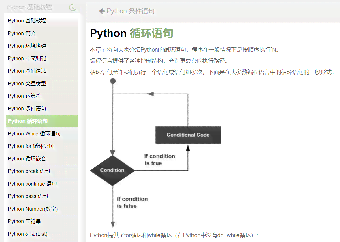The height and width of the screenshot is (242, 340).
Task: Click the back arrow beside Python 条件语句
Action: pyautogui.click(x=102, y=11)
